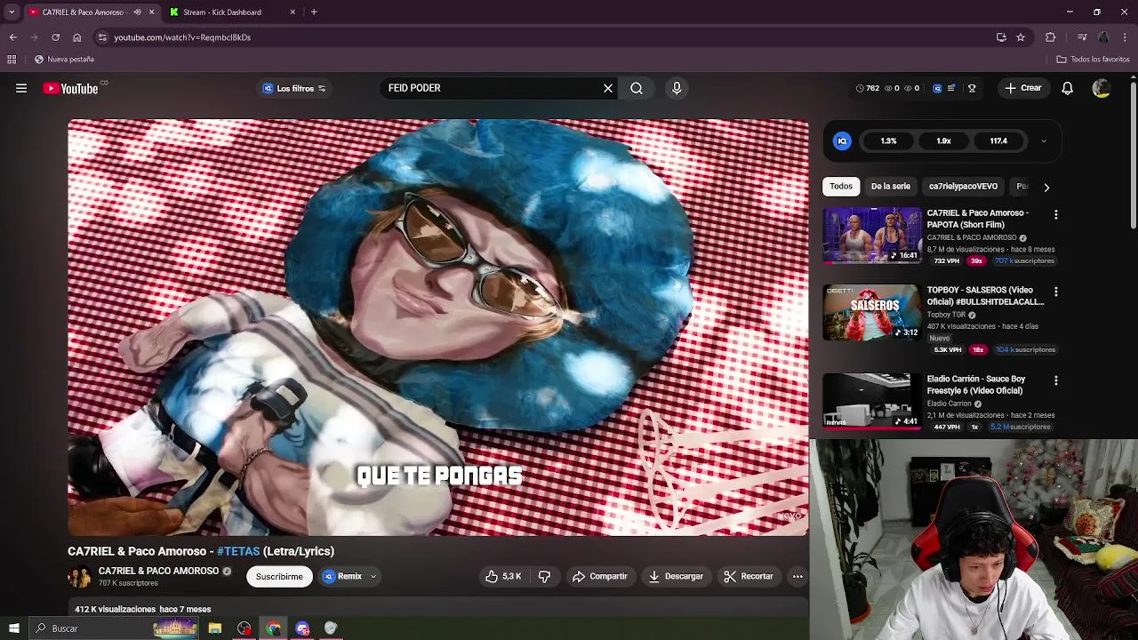Dislike the video with thumbs down
This screenshot has width=1138, height=640.
point(544,576)
